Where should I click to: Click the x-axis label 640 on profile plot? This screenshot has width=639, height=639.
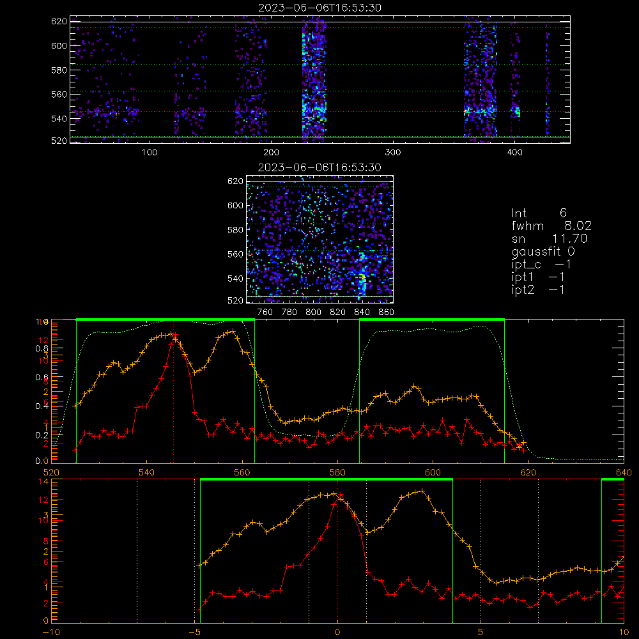point(624,472)
